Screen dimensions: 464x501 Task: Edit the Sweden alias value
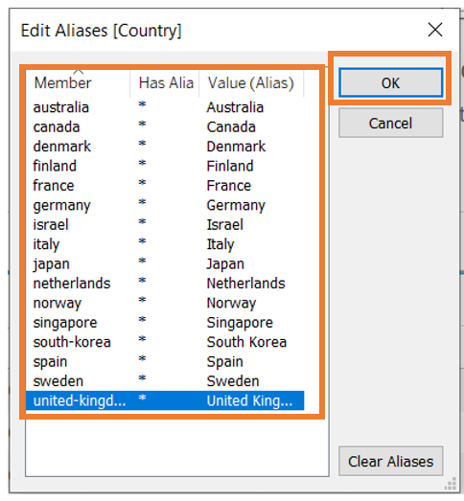click(x=233, y=381)
